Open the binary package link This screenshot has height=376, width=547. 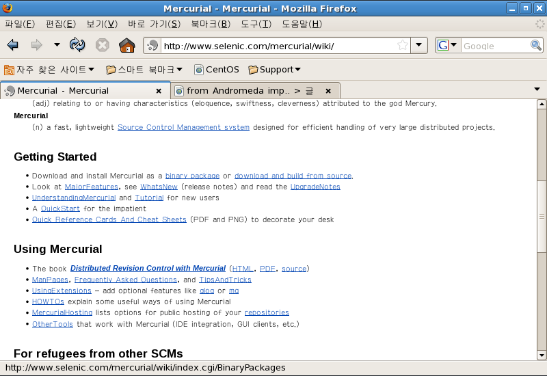click(192, 176)
